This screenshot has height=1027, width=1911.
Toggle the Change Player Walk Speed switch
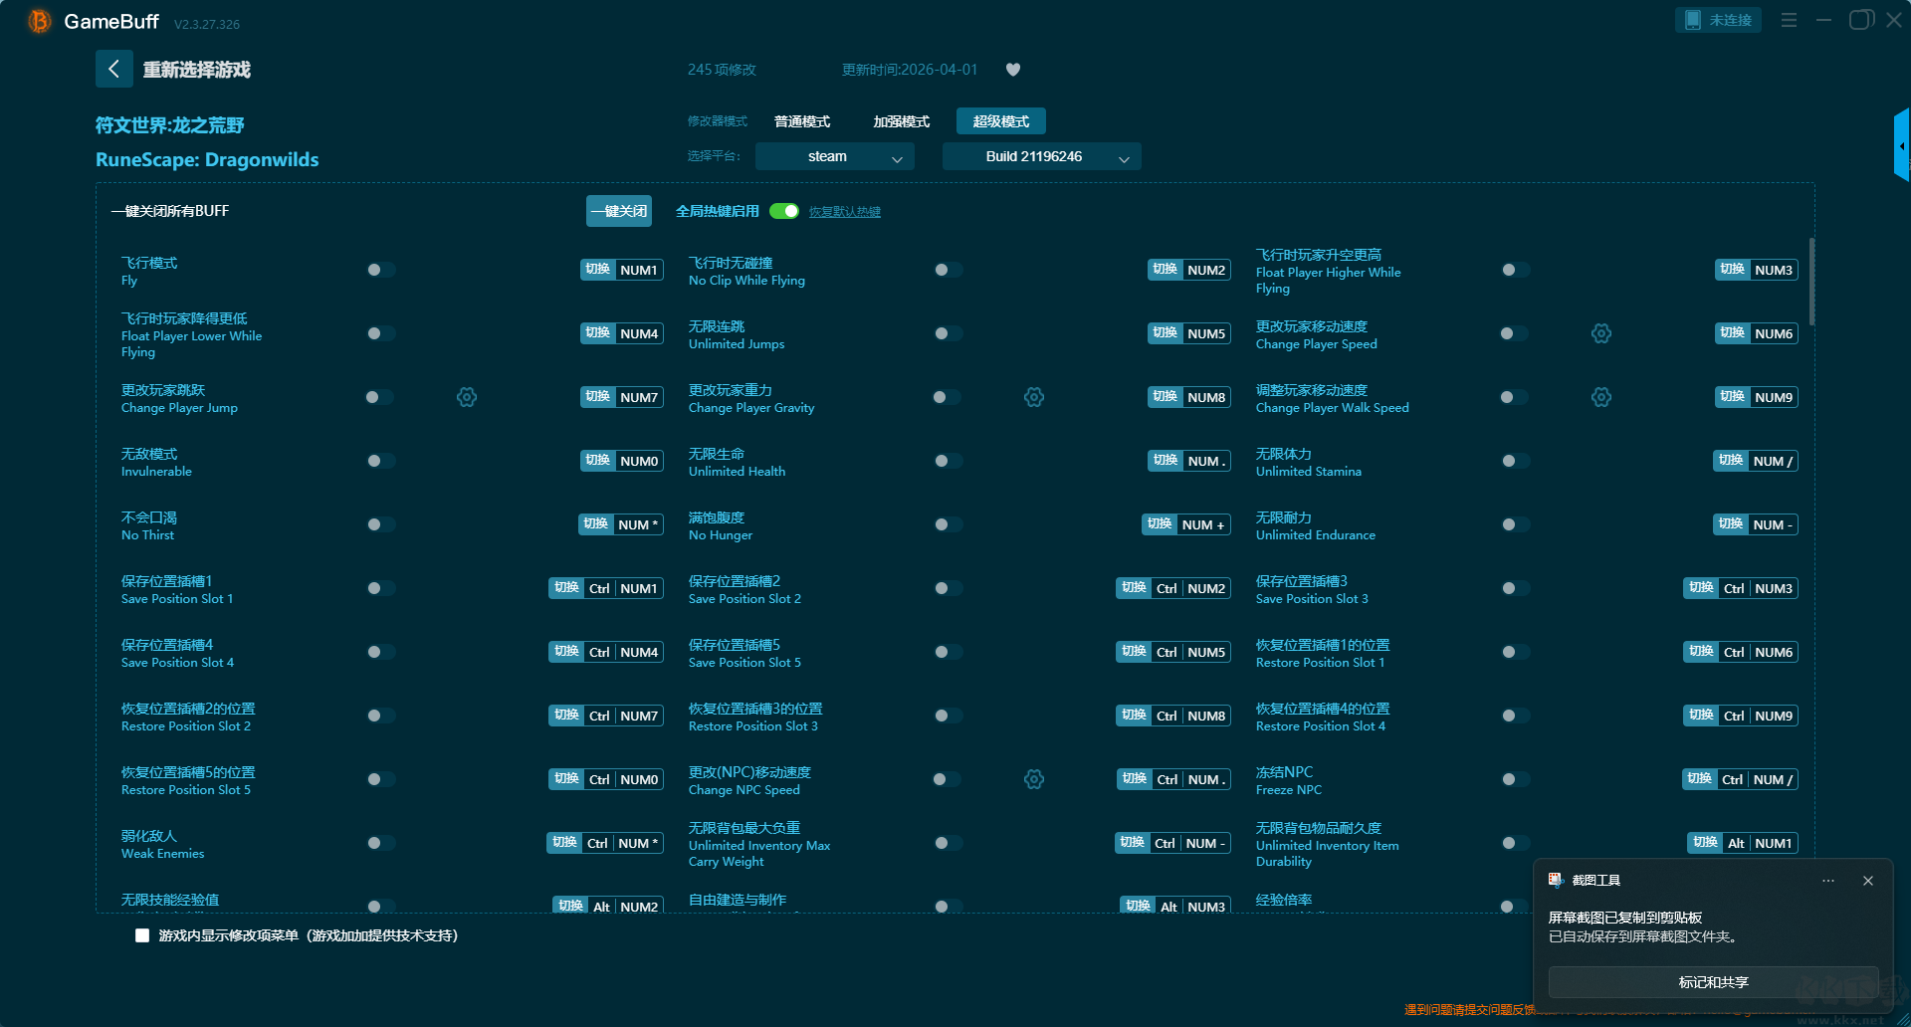coord(1515,397)
